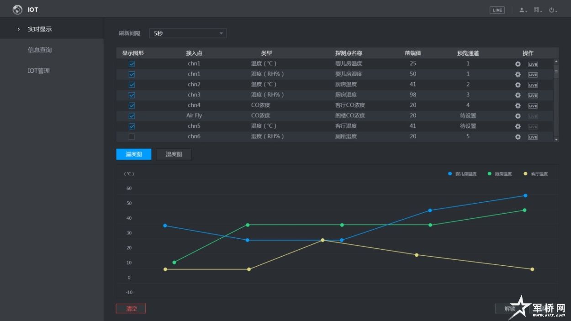The width and height of the screenshot is (571, 321).
Task: Toggle 厨房温度 legend color dot
Action: [490, 174]
